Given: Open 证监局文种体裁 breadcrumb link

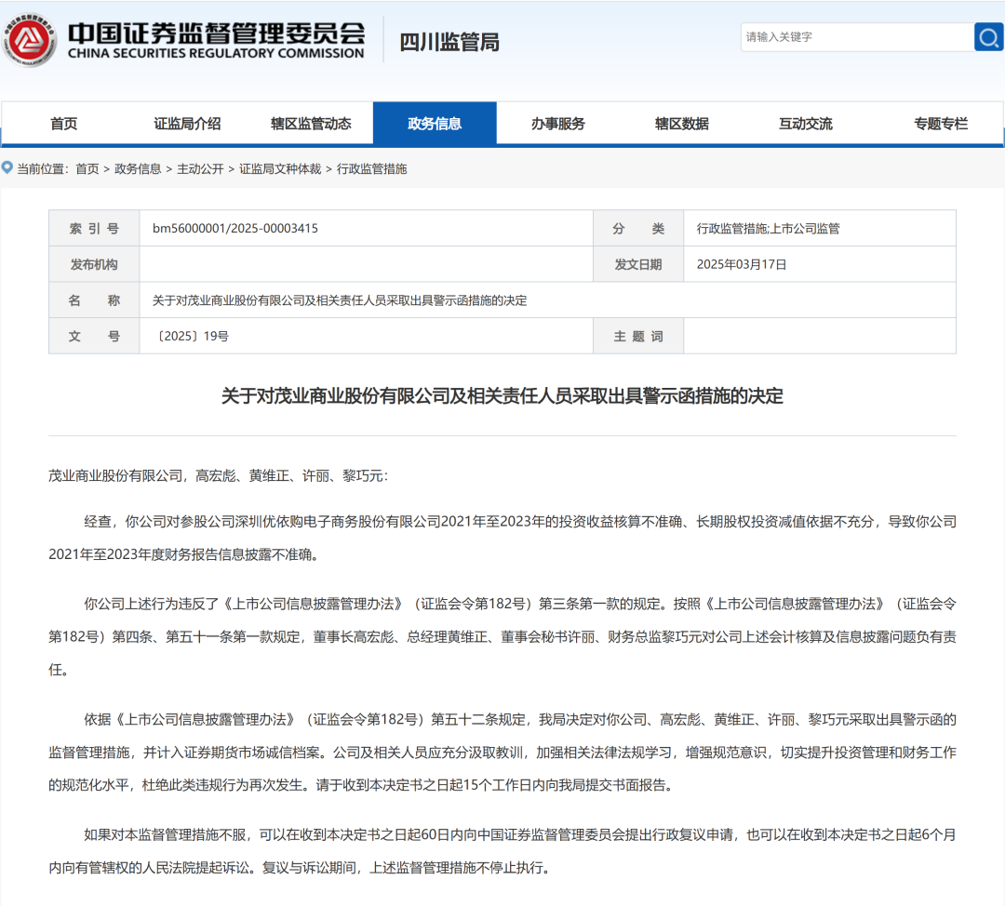Looking at the screenshot, I should click(280, 169).
